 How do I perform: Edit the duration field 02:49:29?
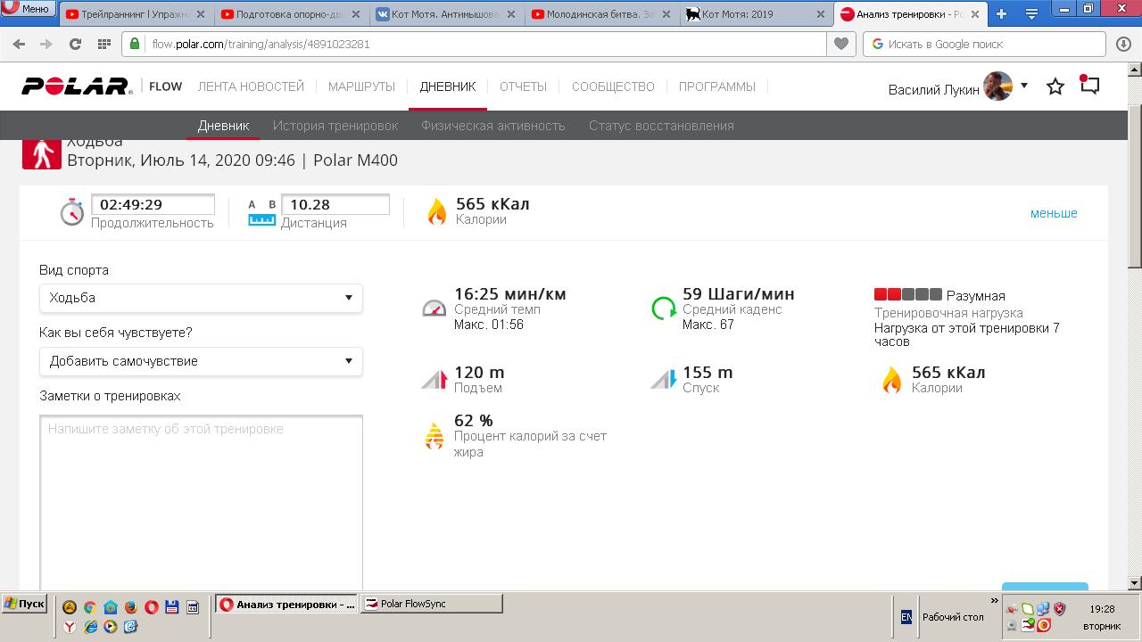(x=153, y=204)
